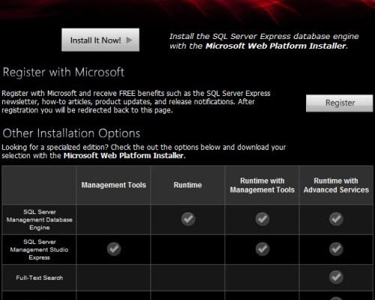Click the Register with Microsoft heading
375x300 pixels.
point(63,72)
